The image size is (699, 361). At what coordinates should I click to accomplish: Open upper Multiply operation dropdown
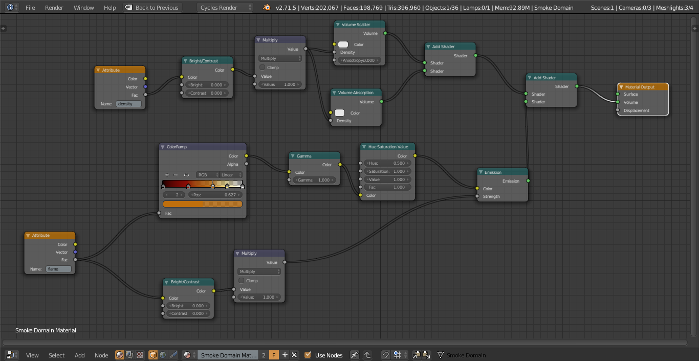pos(280,58)
